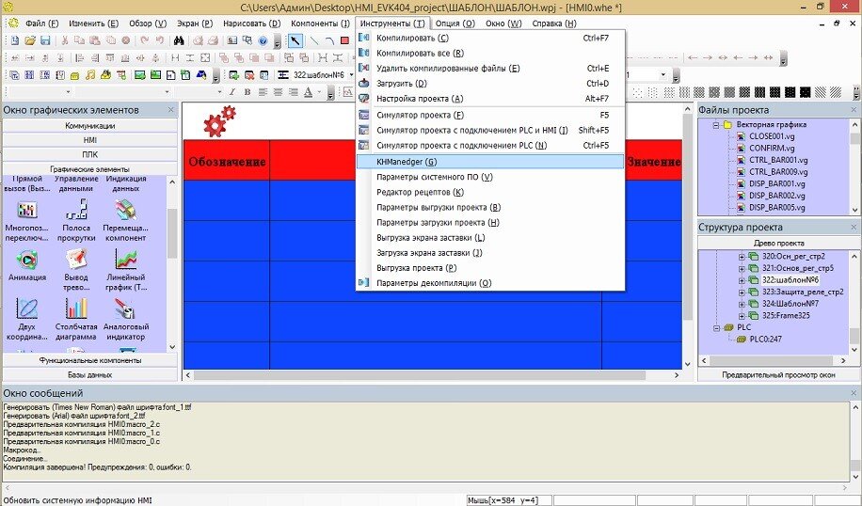Toggle Bold text formatting
This screenshot has height=506, width=862.
247,92
